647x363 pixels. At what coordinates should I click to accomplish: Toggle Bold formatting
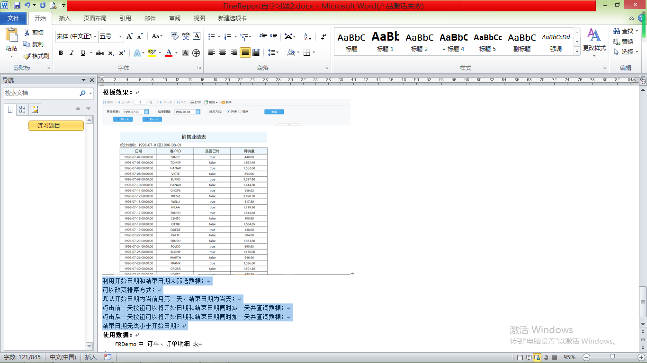coord(61,53)
